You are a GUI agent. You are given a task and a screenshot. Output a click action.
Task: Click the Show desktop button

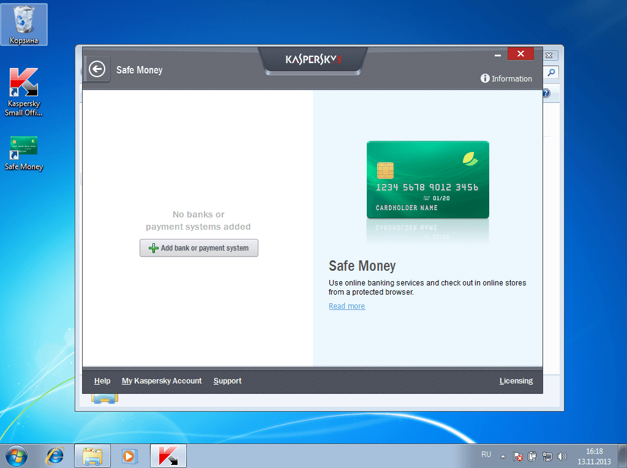tap(623, 456)
